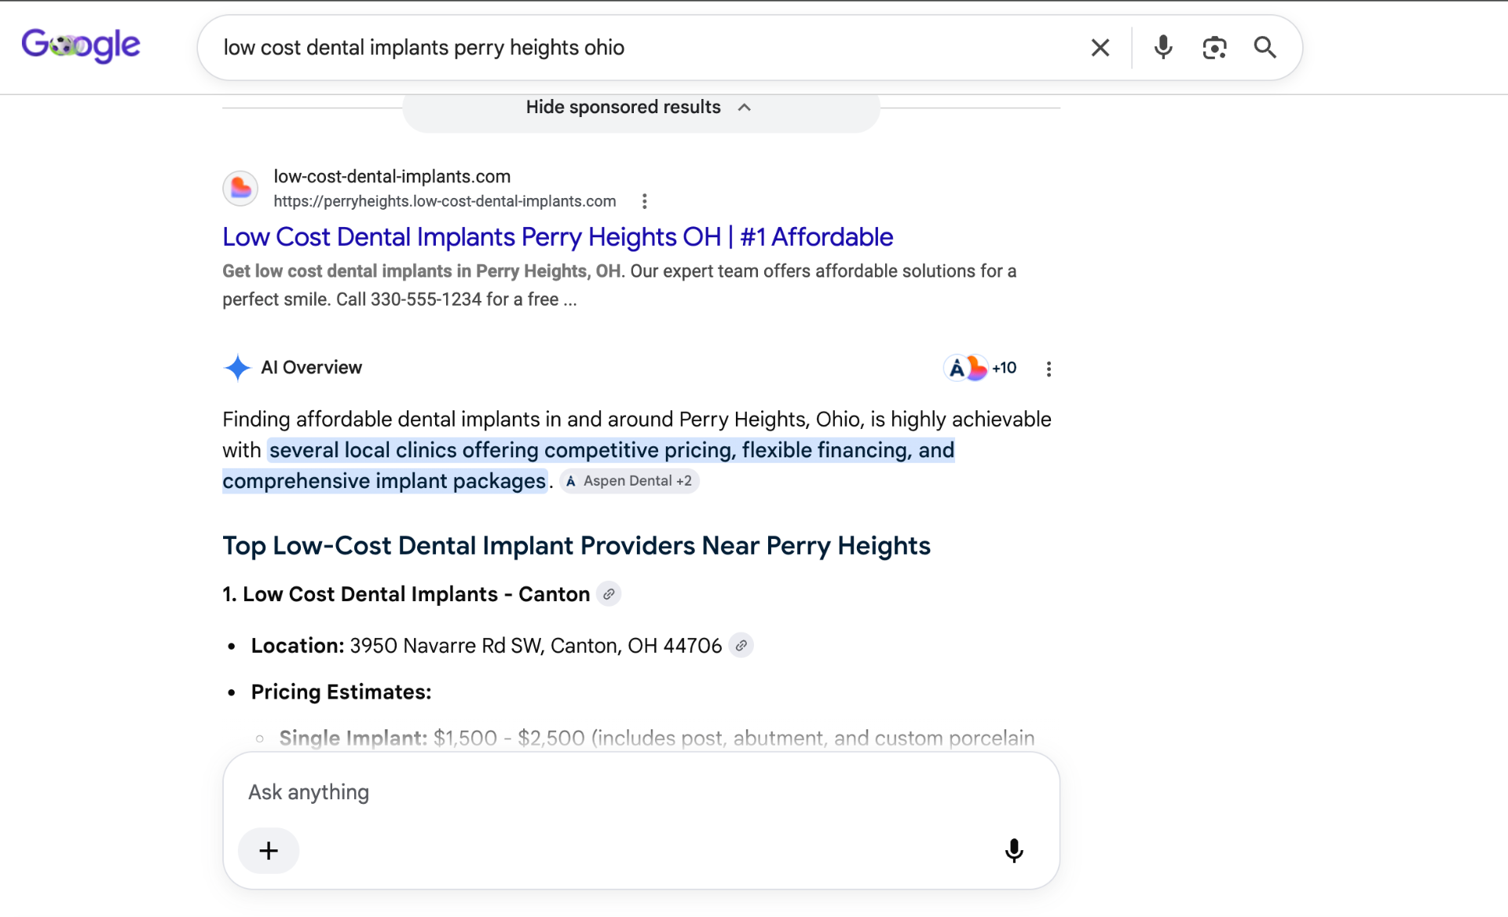Click the https://perryheights.low-cost-dental-implants.com URL

pos(445,201)
